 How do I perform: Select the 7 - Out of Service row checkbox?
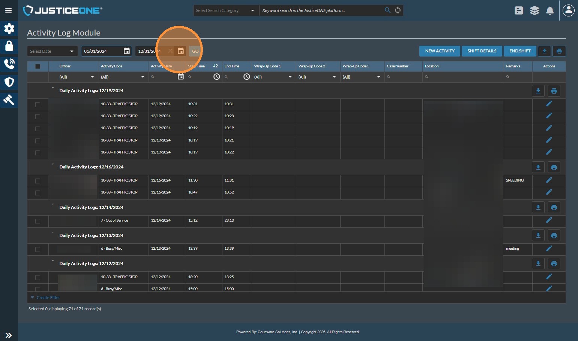(x=38, y=221)
